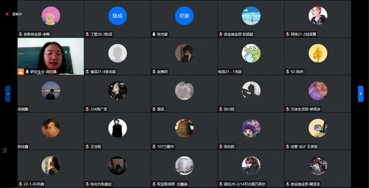The width and height of the screenshot is (369, 188).
Task: Open the list menu icon on left edge
Action: (x=5, y=150)
